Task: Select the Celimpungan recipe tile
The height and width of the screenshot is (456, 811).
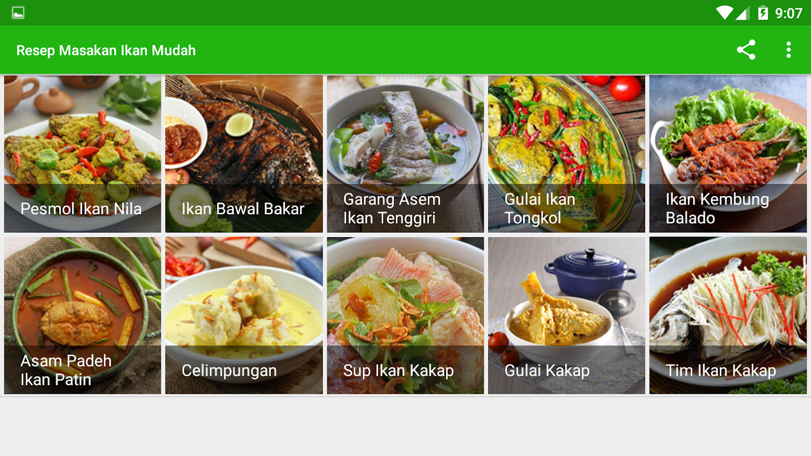Action: pyautogui.click(x=244, y=316)
